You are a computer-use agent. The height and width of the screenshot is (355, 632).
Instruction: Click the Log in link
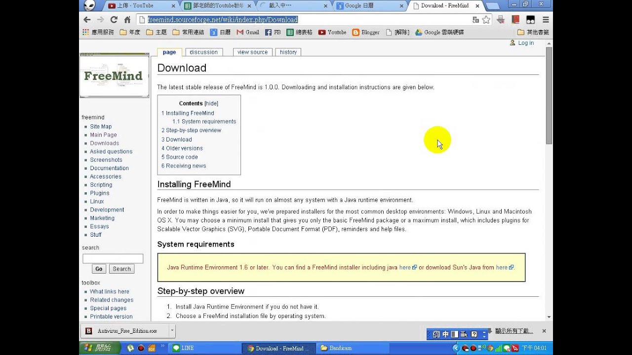526,43
